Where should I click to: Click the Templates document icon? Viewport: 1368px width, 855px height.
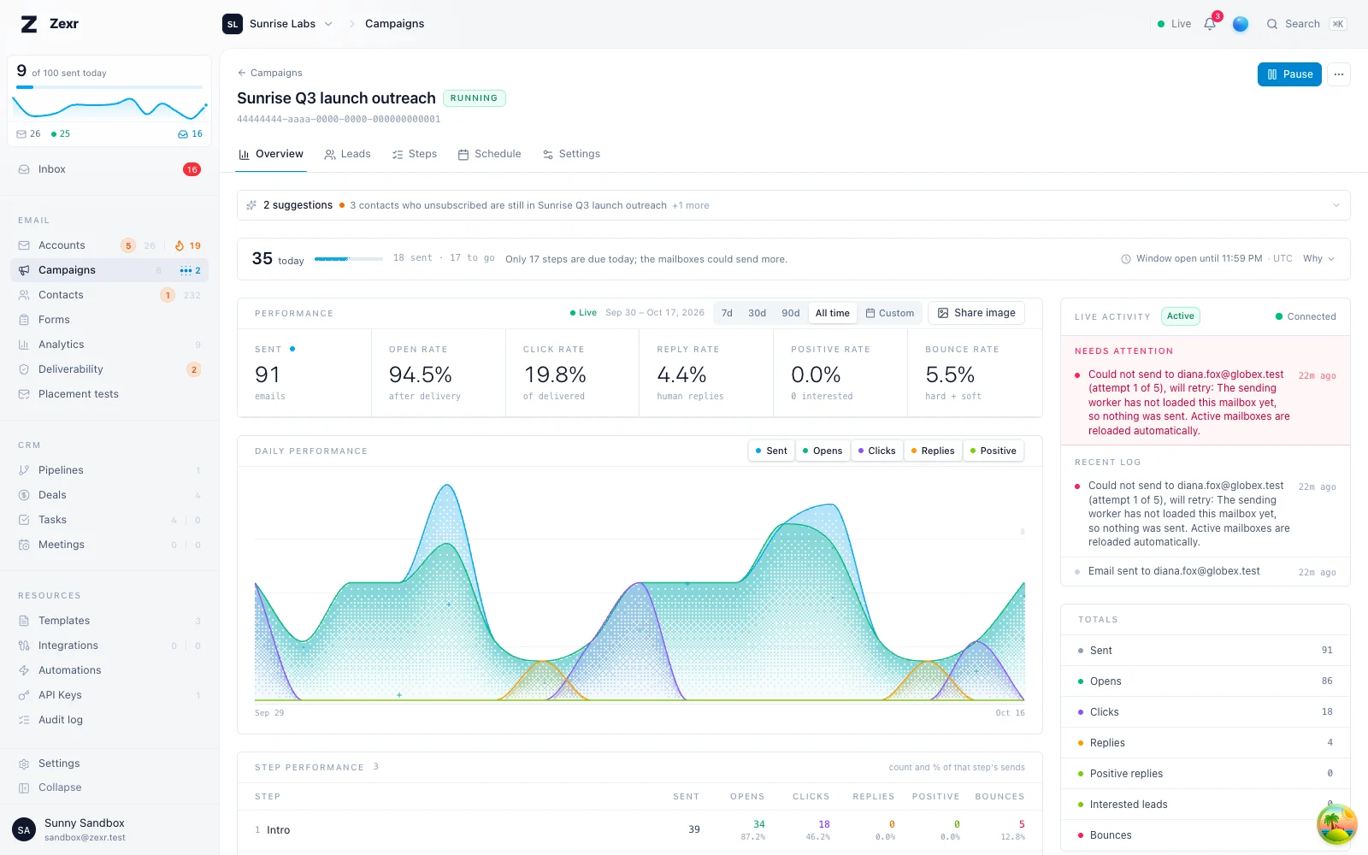pos(24,621)
